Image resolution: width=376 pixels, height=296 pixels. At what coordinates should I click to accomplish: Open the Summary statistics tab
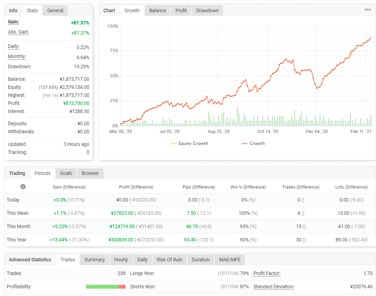95,260
